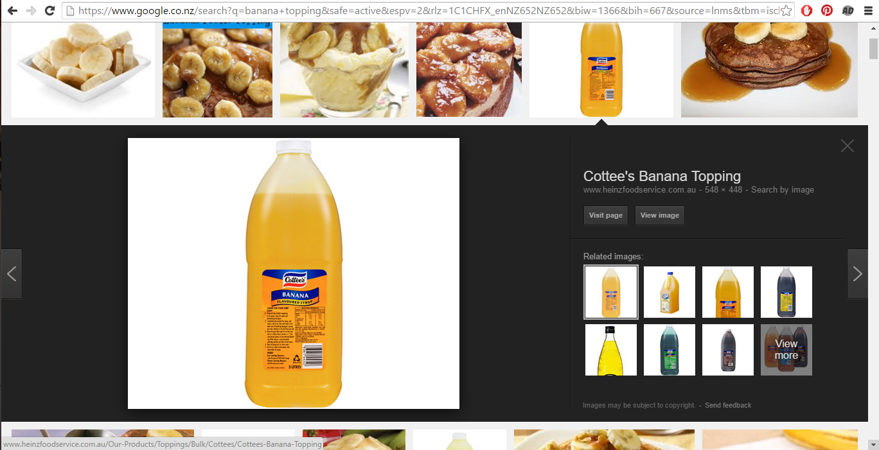Open the caramelized banana slices with blue banner result

tap(217, 70)
